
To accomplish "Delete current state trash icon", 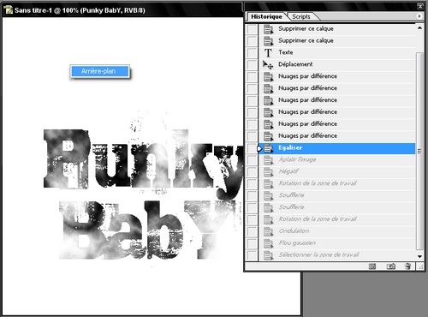I will coord(407,266).
